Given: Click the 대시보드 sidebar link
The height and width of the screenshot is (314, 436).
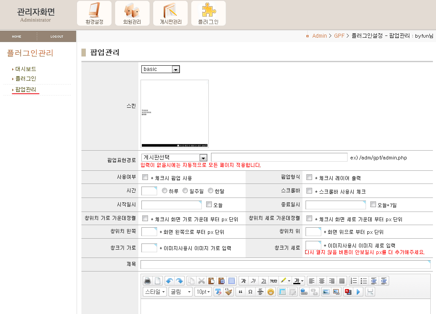Looking at the screenshot, I should tap(25, 69).
